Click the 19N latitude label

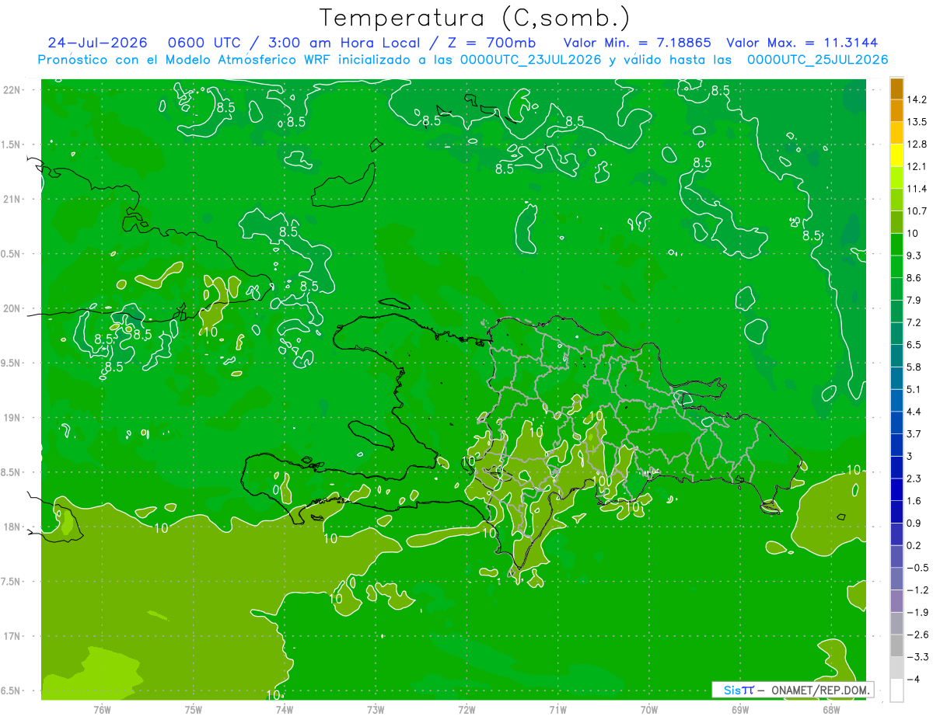pyautogui.click(x=11, y=418)
